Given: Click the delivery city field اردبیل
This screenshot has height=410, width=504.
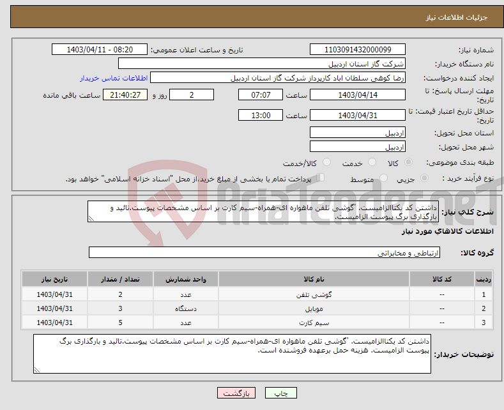Looking at the screenshot, I should click(358, 146).
